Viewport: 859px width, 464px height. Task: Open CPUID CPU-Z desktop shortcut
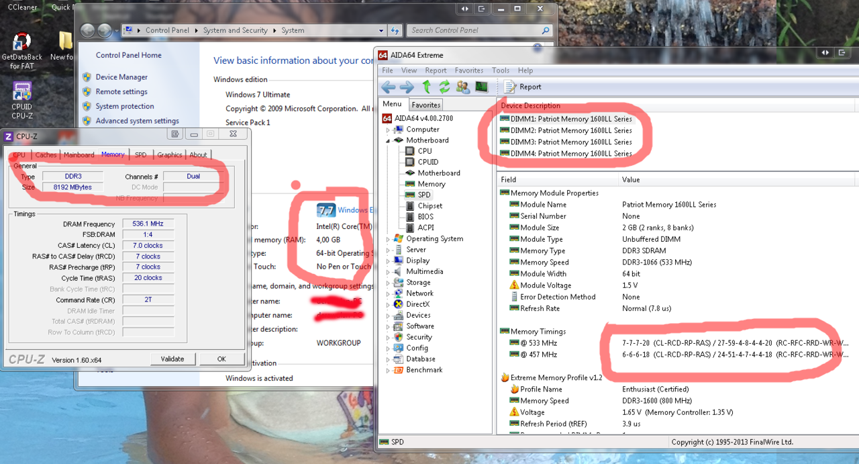pyautogui.click(x=21, y=101)
